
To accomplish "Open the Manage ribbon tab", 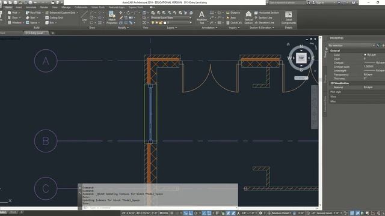I will tap(66, 7).
